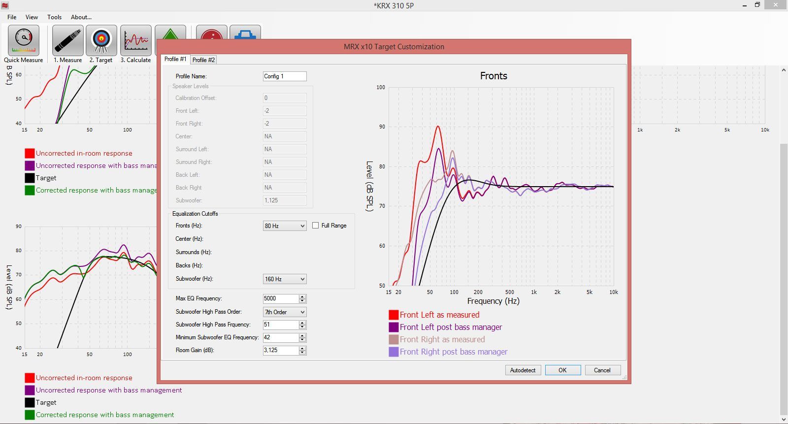Decrease Room Gain with down arrow
788x424 pixels.
[x=303, y=353]
